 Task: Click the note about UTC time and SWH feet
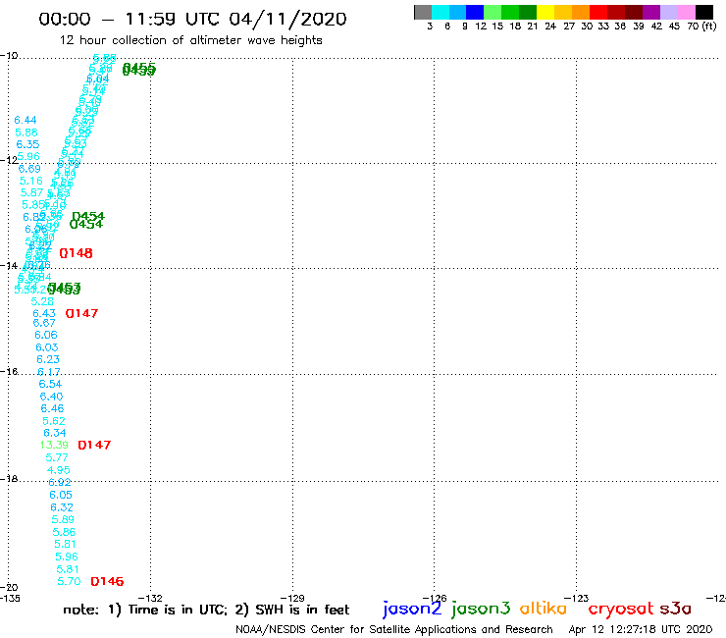[x=206, y=610]
